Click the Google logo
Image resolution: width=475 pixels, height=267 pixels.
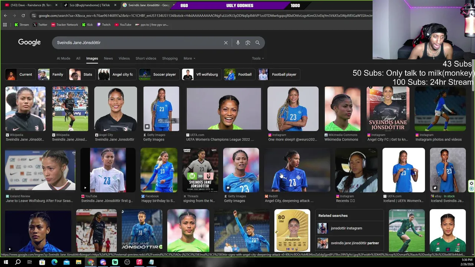click(29, 42)
